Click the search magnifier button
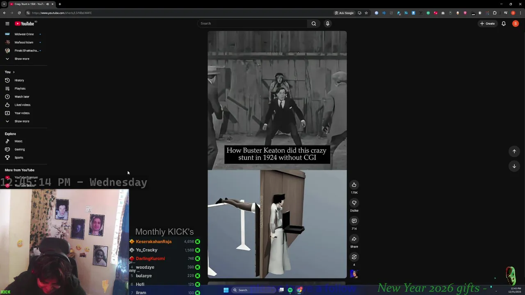The width and height of the screenshot is (525, 295). 314,23
